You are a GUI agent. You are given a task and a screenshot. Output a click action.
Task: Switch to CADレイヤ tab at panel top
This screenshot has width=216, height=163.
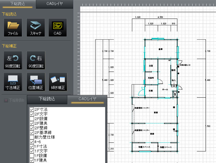pos(55,4)
